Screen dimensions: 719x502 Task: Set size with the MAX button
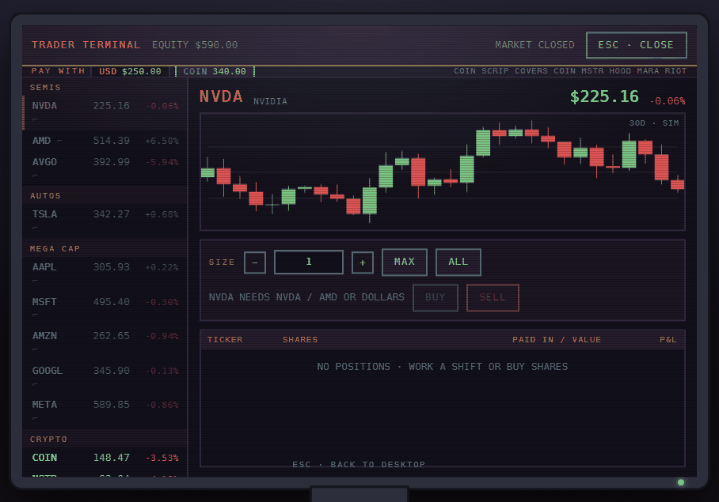[405, 262]
